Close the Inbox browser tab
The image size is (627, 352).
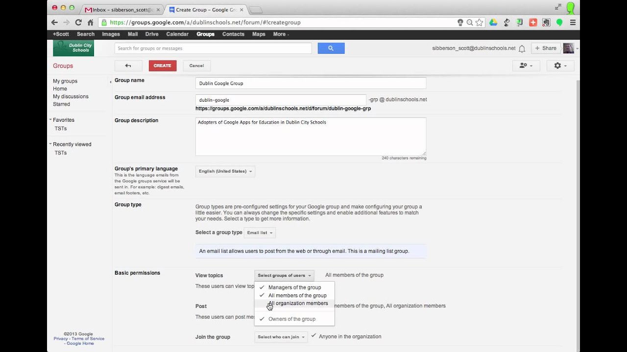pyautogui.click(x=158, y=10)
